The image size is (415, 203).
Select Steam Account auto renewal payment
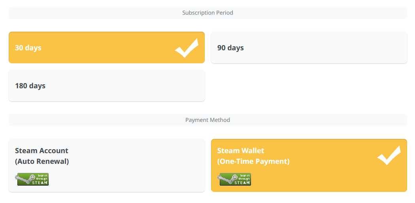(x=107, y=165)
